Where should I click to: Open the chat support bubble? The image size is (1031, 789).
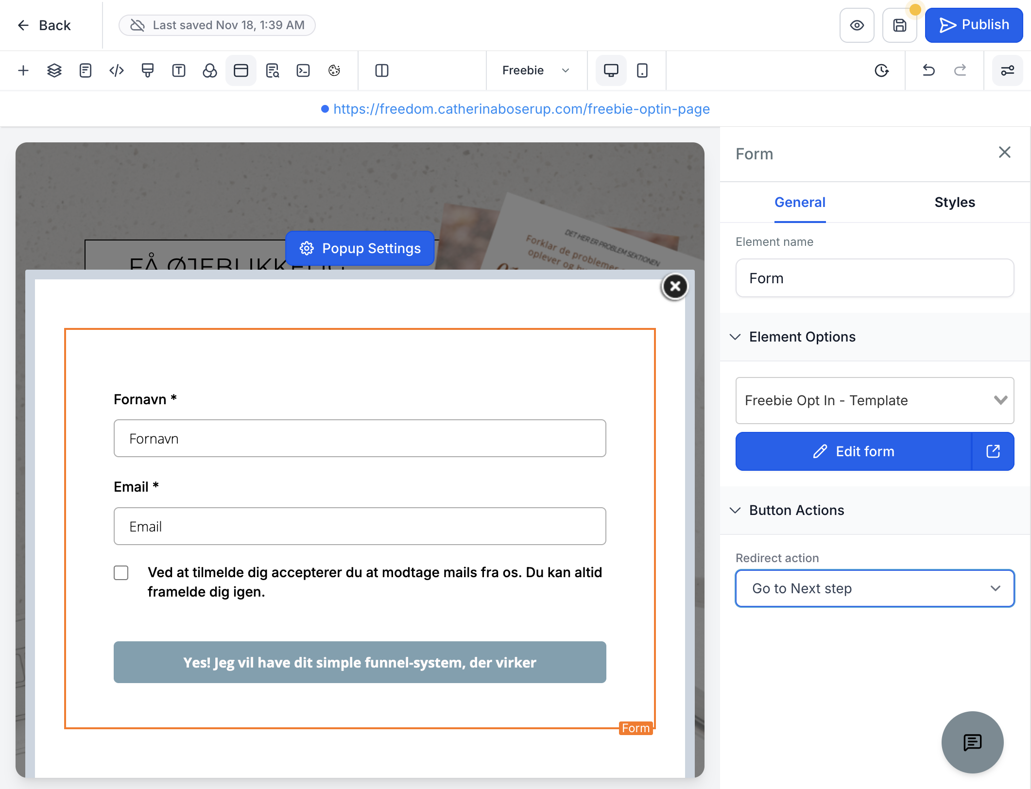point(973,742)
